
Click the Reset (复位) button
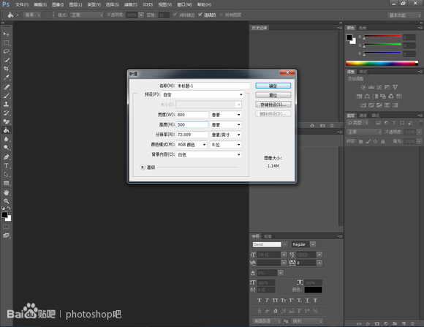click(273, 95)
